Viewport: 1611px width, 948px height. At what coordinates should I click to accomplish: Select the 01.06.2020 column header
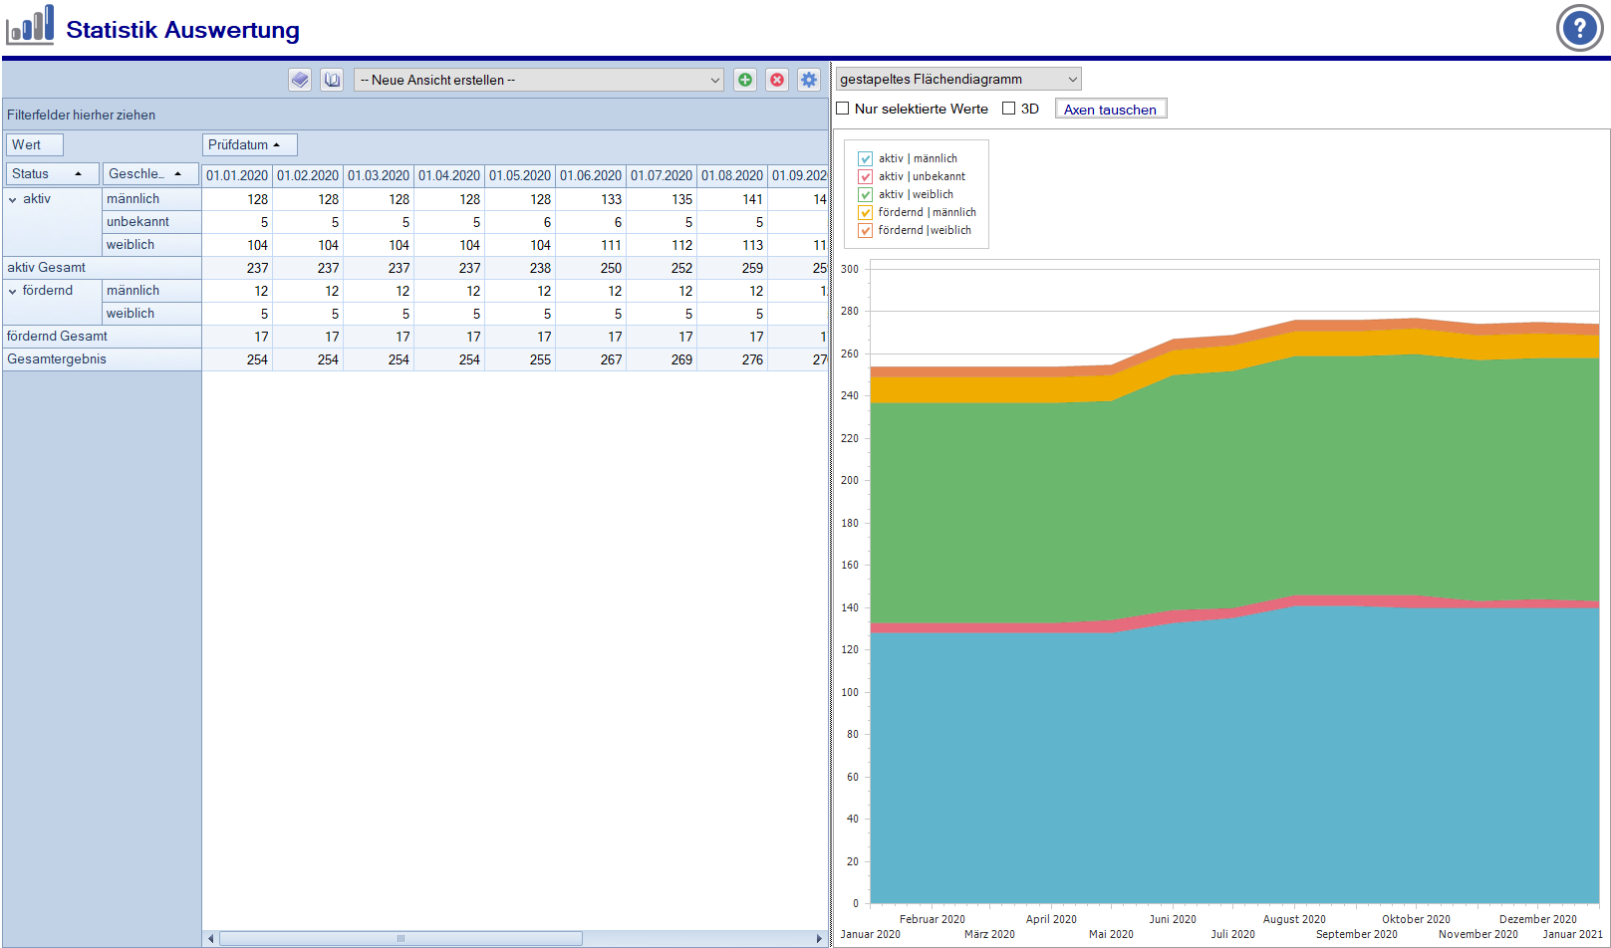(591, 175)
